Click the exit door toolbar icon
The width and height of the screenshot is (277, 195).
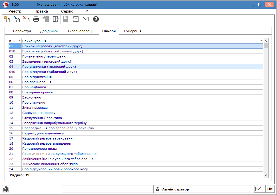[56, 19]
